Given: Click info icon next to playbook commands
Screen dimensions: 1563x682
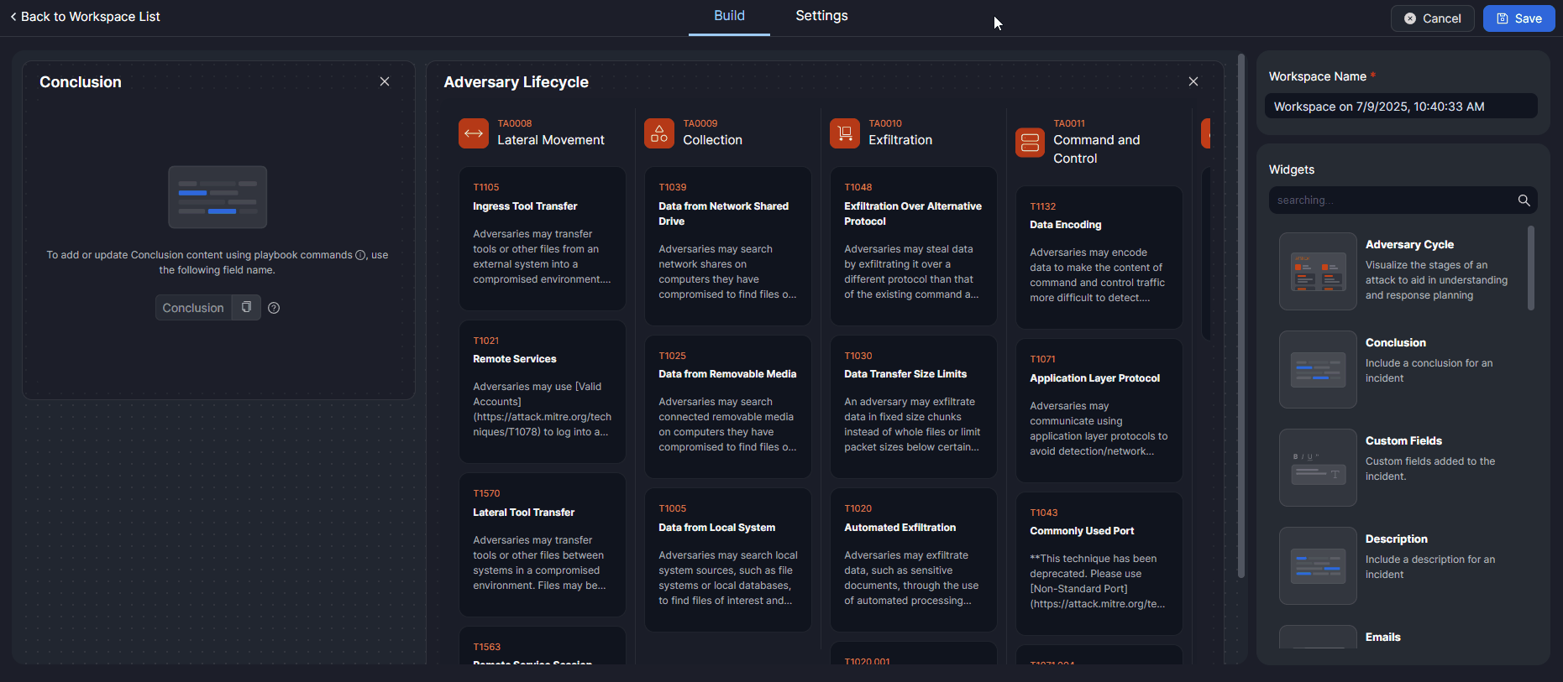Looking at the screenshot, I should [360, 255].
